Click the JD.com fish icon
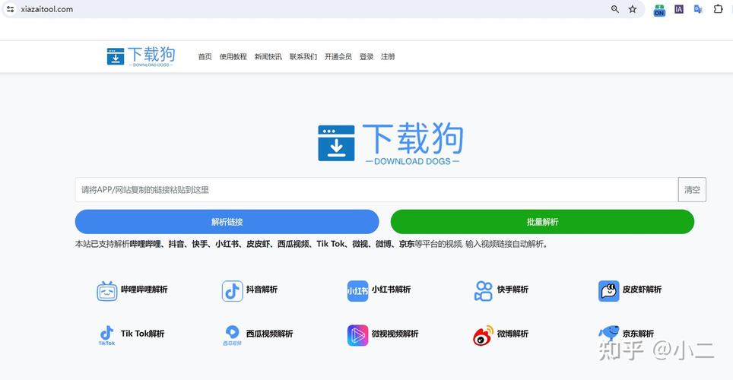The image size is (733, 380). pos(608,333)
